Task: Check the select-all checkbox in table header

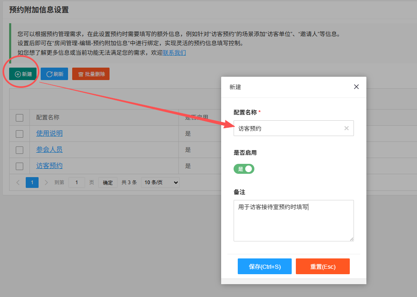Action: point(20,118)
